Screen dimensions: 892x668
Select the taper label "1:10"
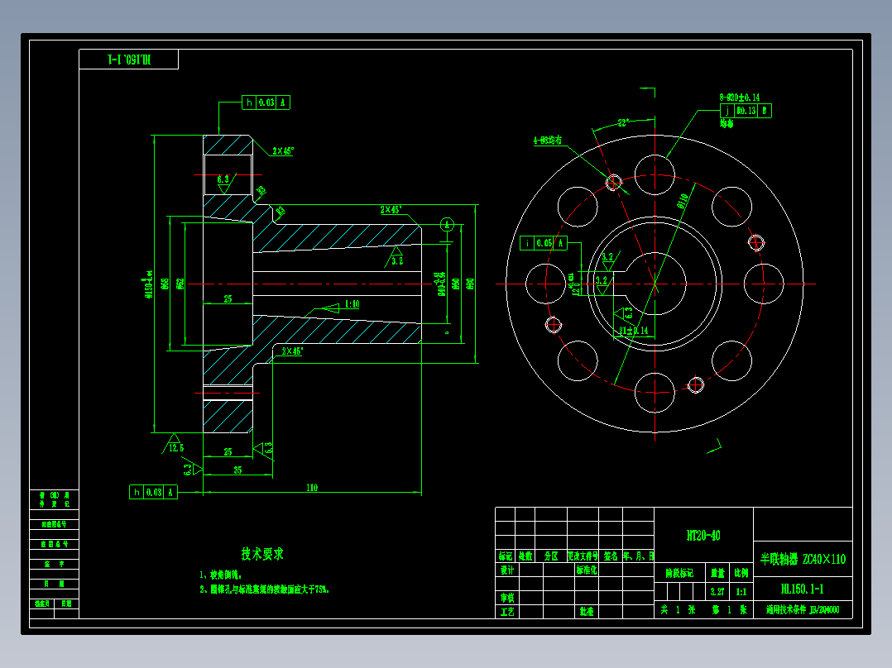[352, 304]
